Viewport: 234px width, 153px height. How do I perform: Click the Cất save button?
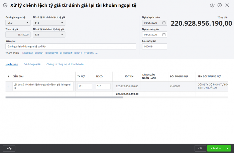click(200, 148)
